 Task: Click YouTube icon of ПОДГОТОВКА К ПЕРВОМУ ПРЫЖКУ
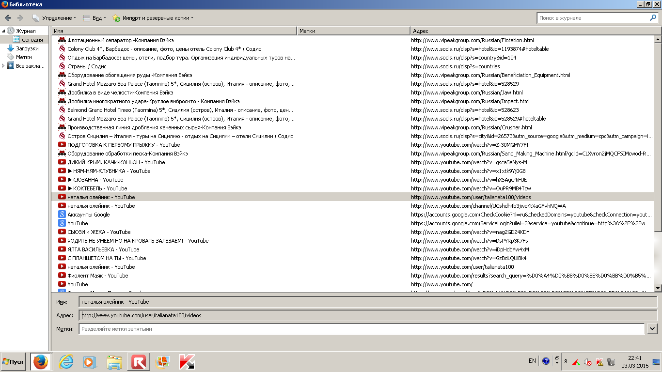(62, 145)
